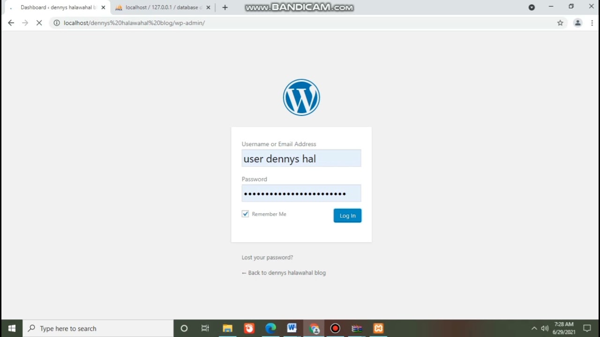Open Cortana circle icon on taskbar
This screenshot has width=600, height=337.
pos(184,329)
